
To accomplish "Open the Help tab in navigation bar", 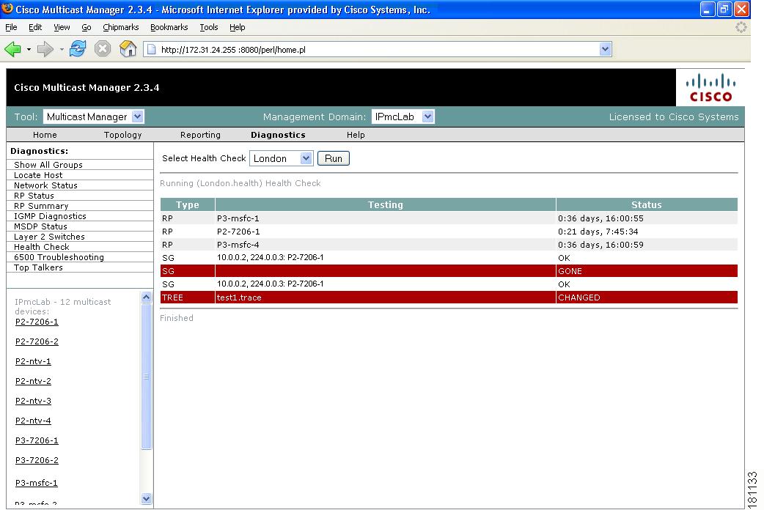I will (x=356, y=135).
